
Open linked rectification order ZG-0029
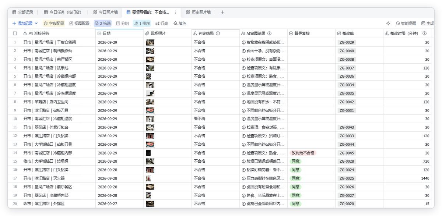(x=347, y=42)
